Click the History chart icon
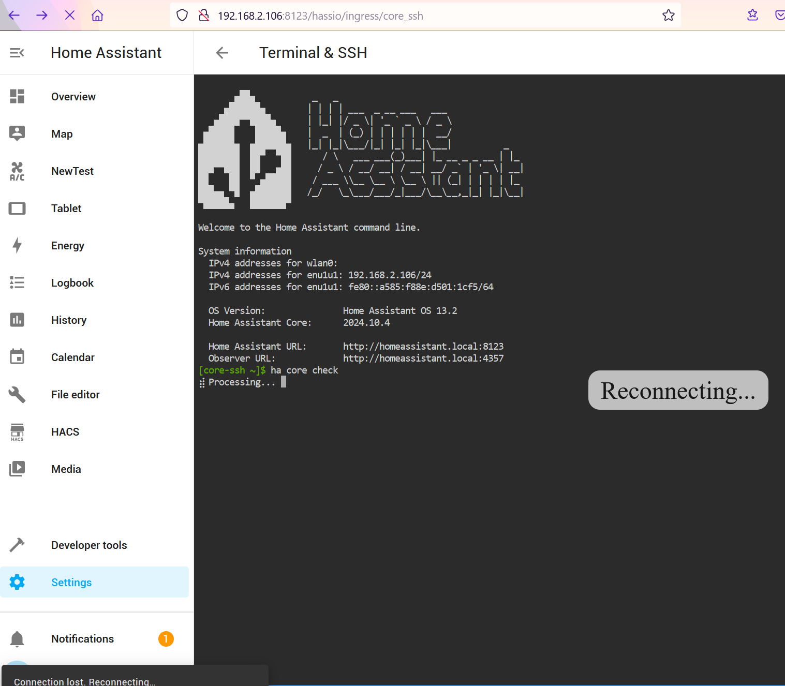The width and height of the screenshot is (785, 686). pyautogui.click(x=17, y=320)
